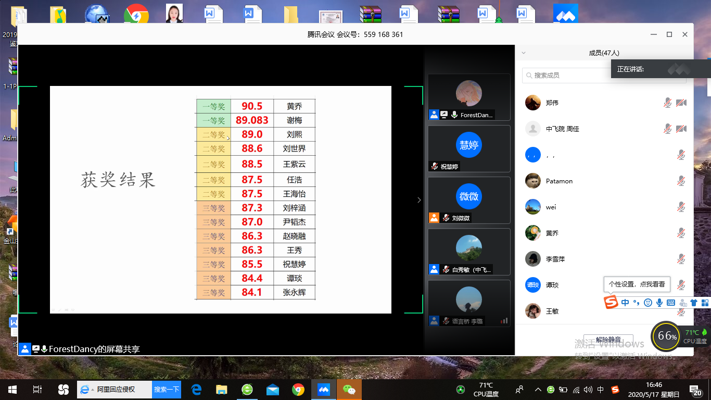Open the Mail app in taskbar
This screenshot has height=400, width=711.
coord(272,390)
